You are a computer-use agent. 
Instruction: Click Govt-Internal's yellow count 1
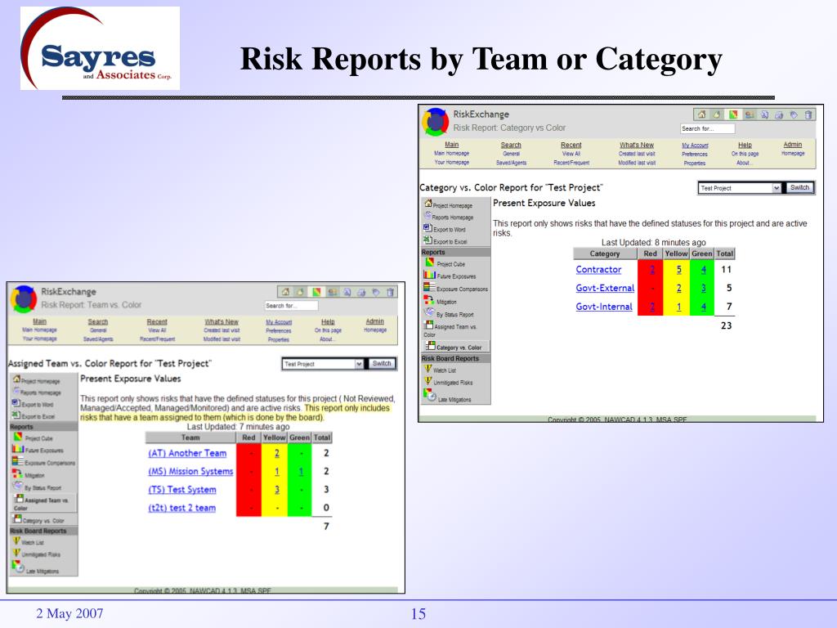[x=679, y=307]
